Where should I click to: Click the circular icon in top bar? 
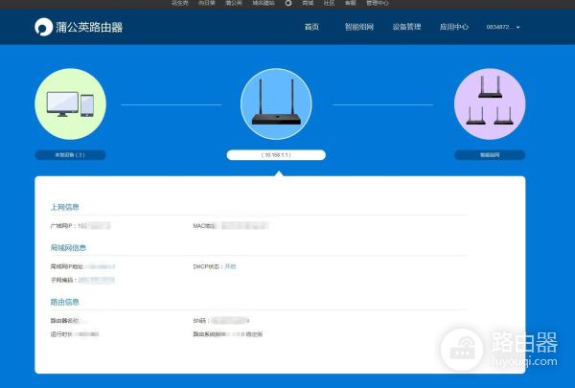click(x=287, y=4)
